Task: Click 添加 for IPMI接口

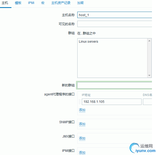Action: pyautogui.click(x=82, y=153)
